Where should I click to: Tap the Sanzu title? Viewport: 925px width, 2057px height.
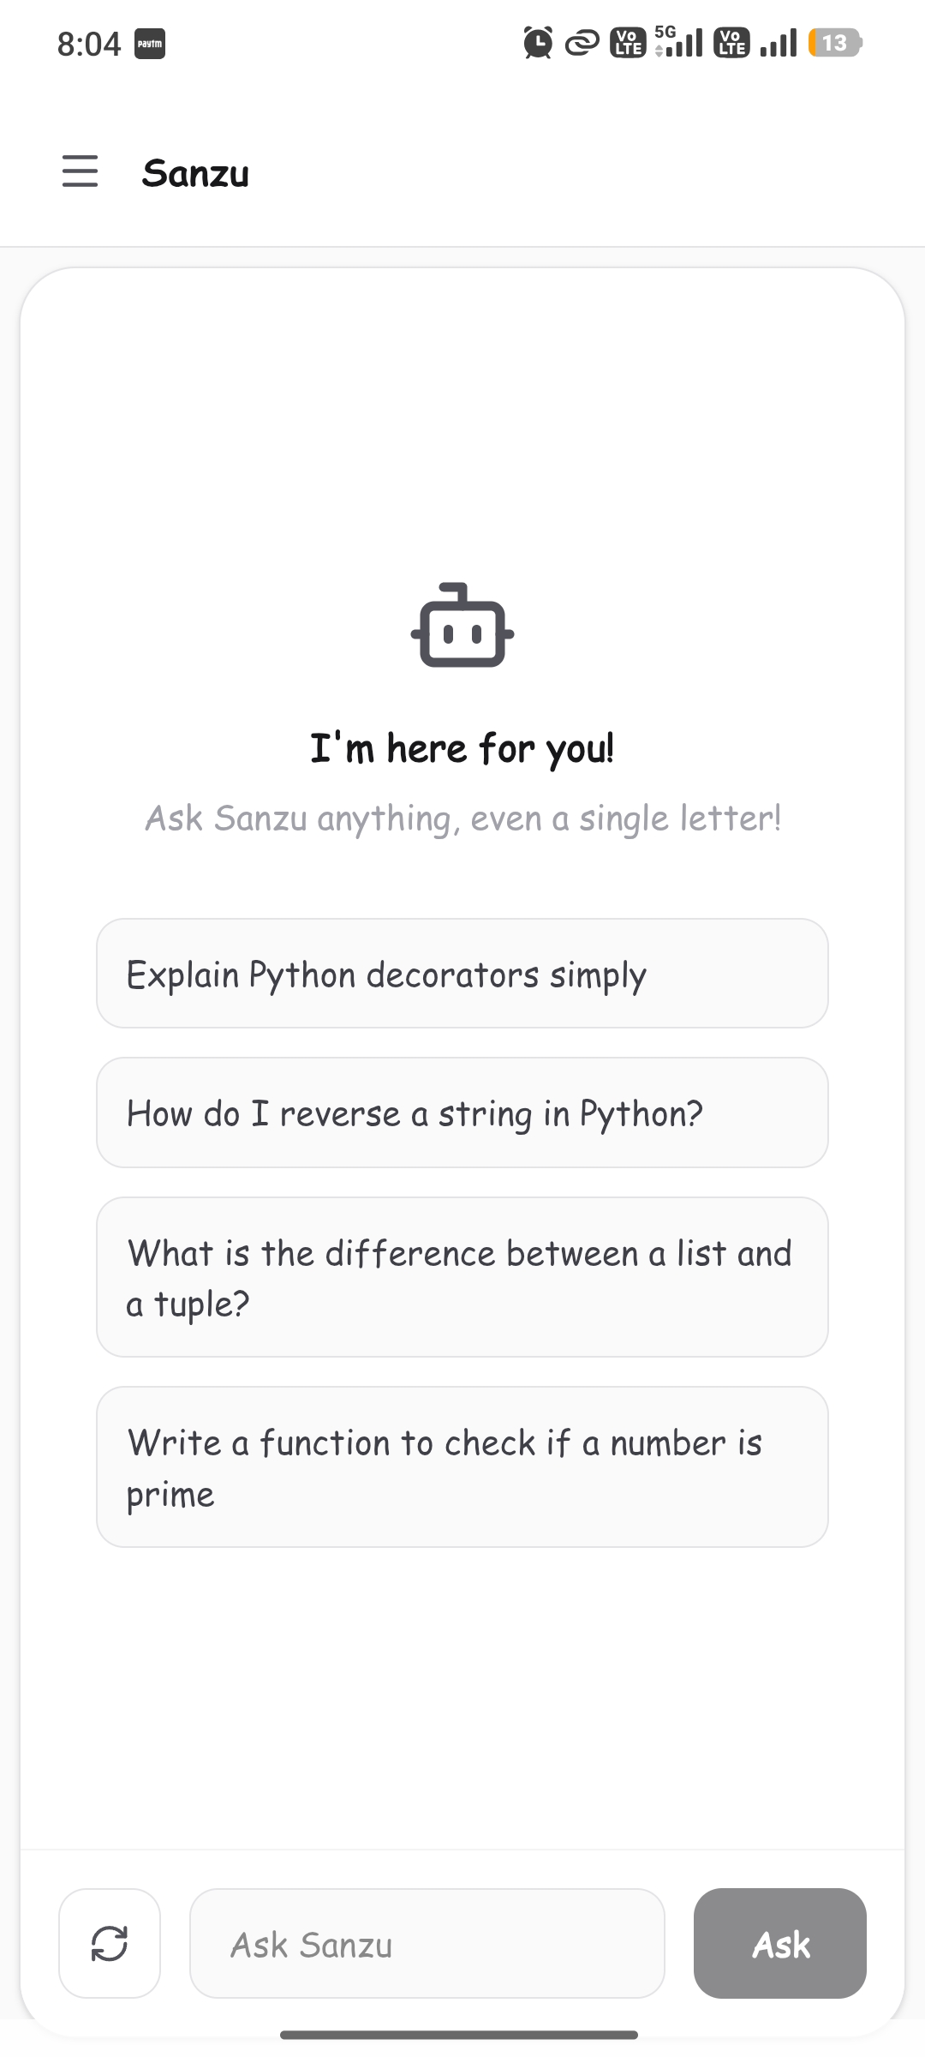195,173
